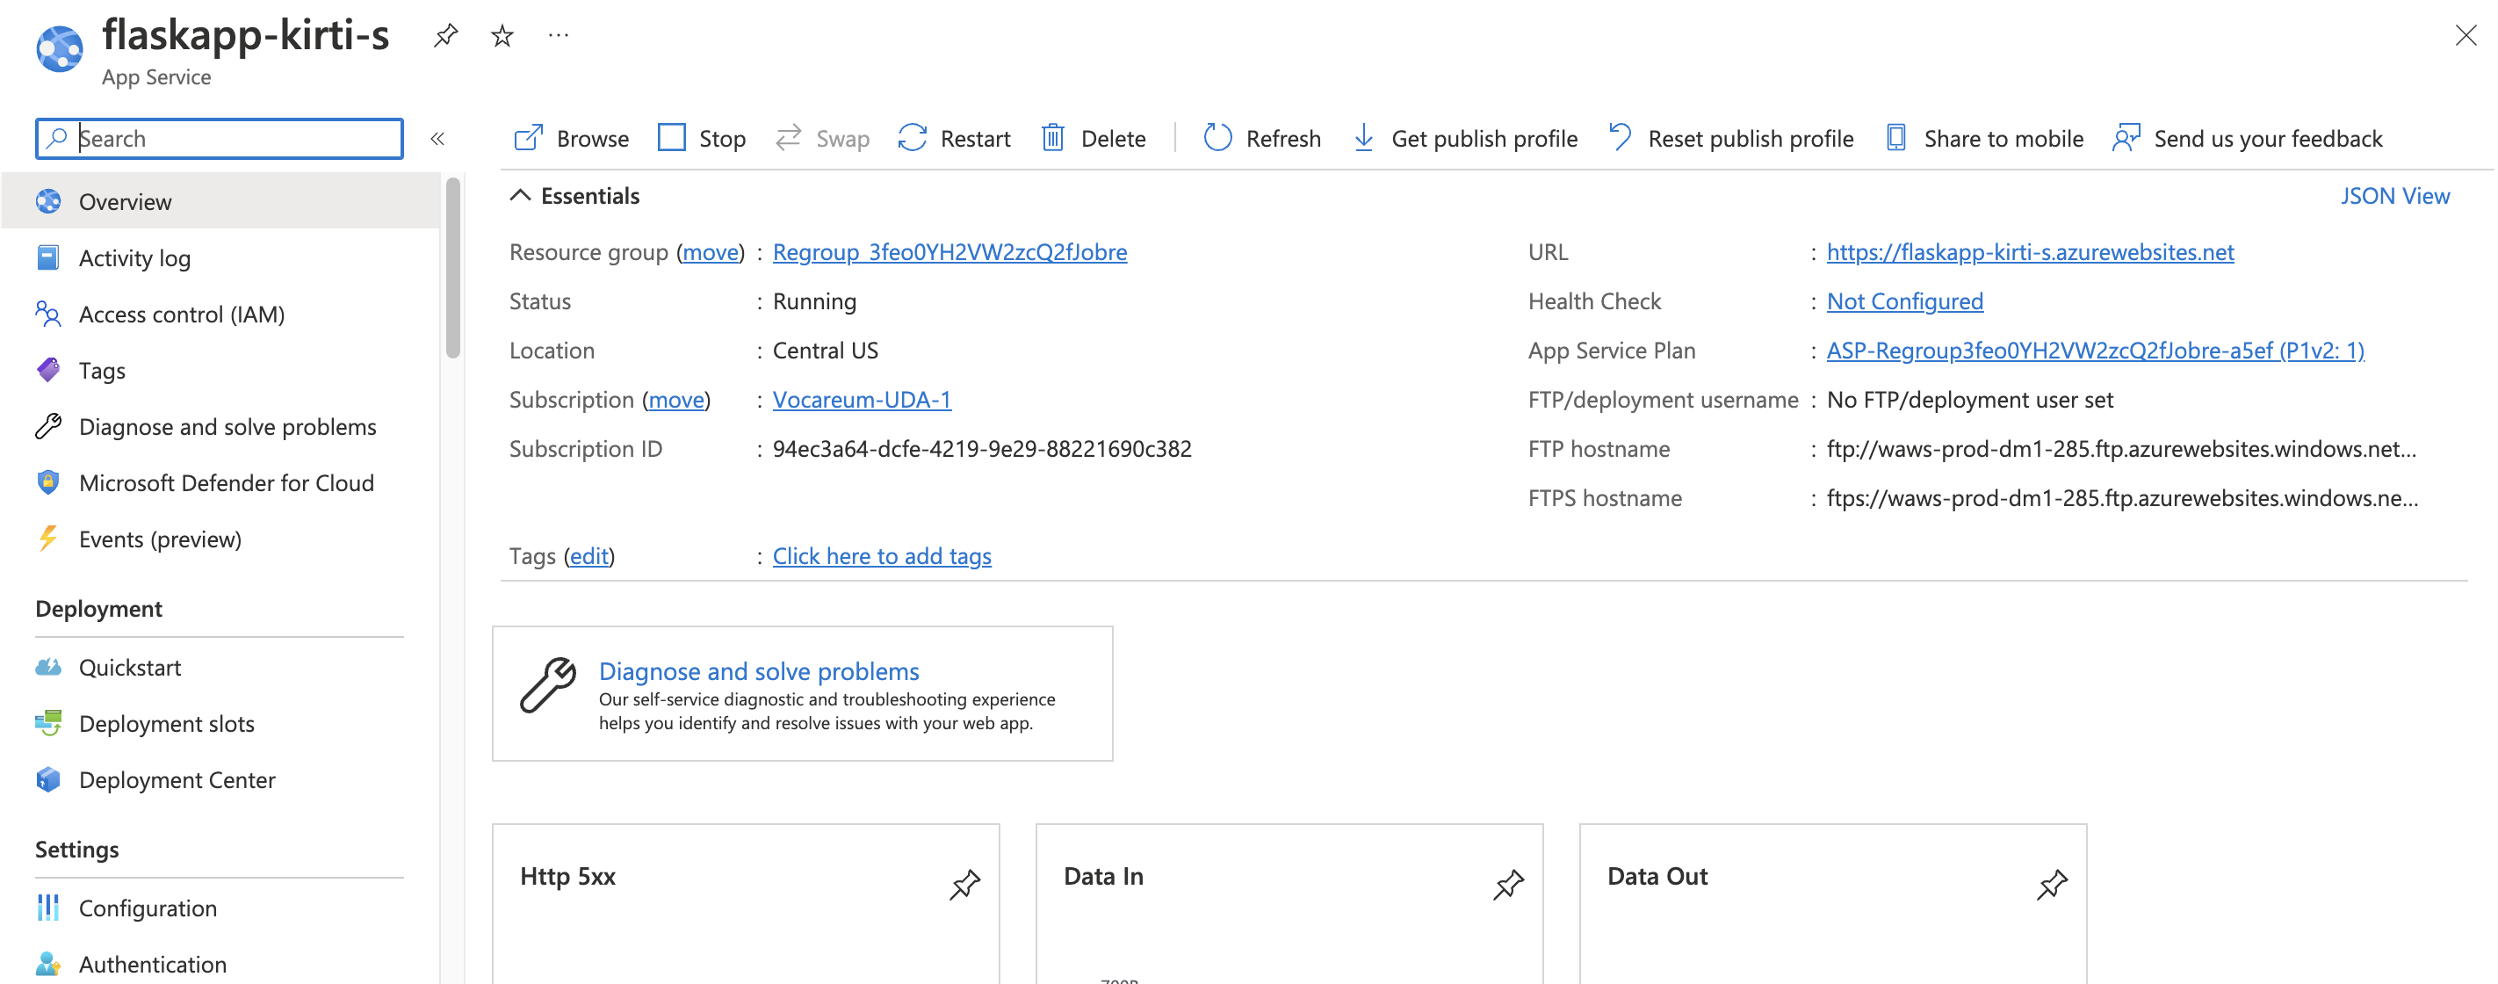The height and width of the screenshot is (984, 2498).
Task: Collapse the Essentials section
Action: pyautogui.click(x=520, y=195)
